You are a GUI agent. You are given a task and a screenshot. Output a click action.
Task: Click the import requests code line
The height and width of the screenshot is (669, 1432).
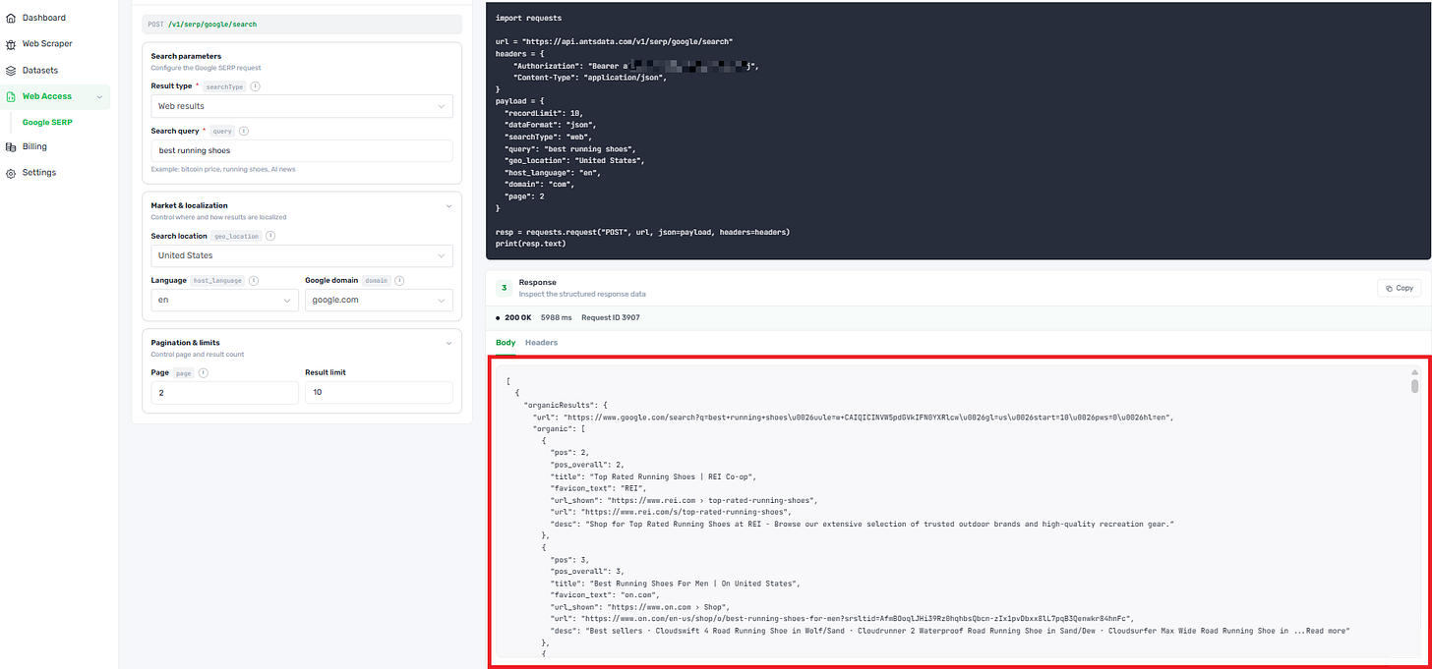click(x=529, y=19)
